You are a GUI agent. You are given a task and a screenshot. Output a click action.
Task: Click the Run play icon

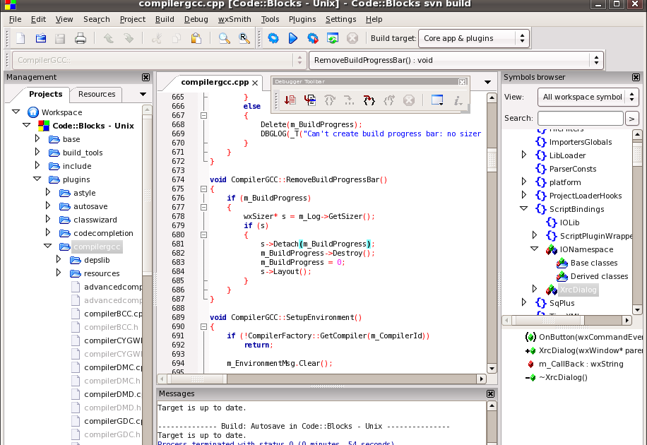(293, 38)
